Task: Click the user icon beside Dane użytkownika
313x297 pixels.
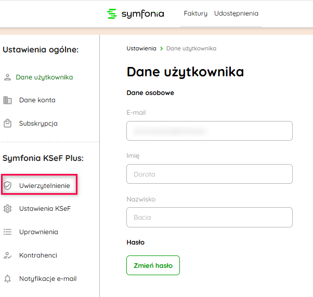Action: [x=7, y=77]
